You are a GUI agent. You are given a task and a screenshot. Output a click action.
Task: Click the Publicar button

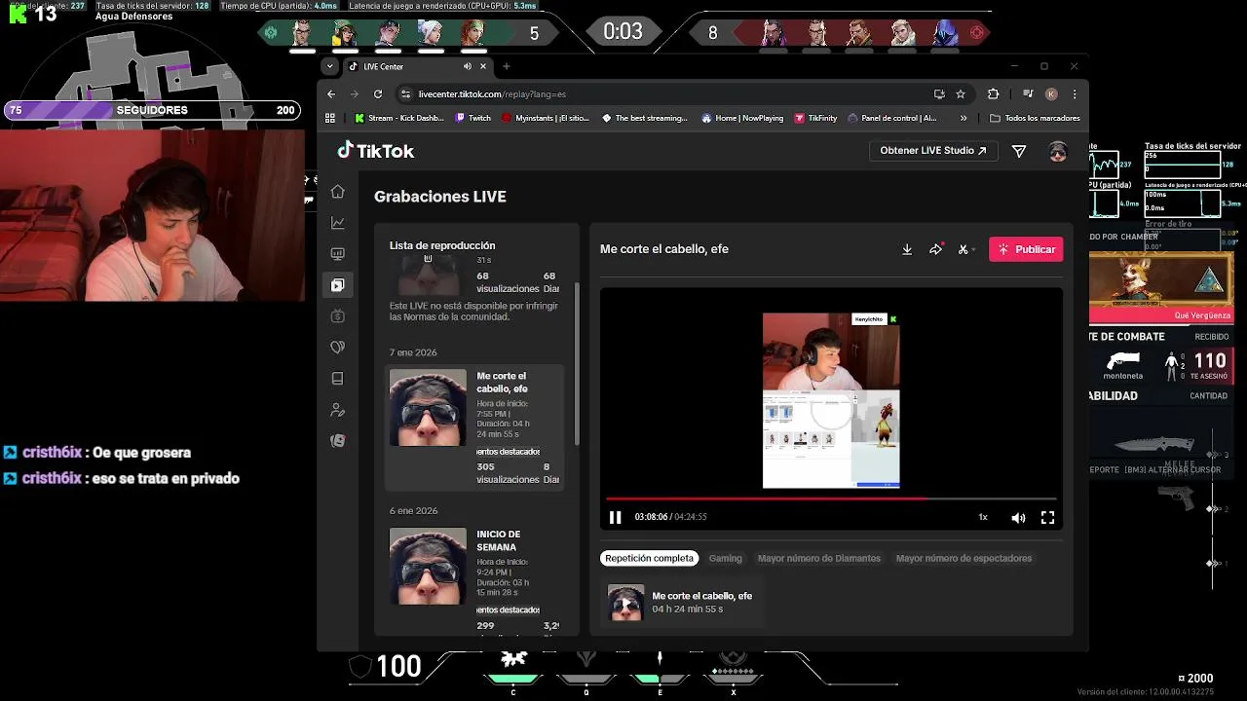1026,249
